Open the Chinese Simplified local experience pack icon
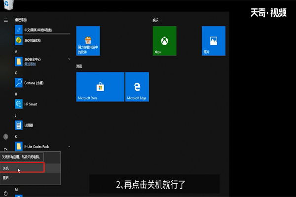 (19, 30)
